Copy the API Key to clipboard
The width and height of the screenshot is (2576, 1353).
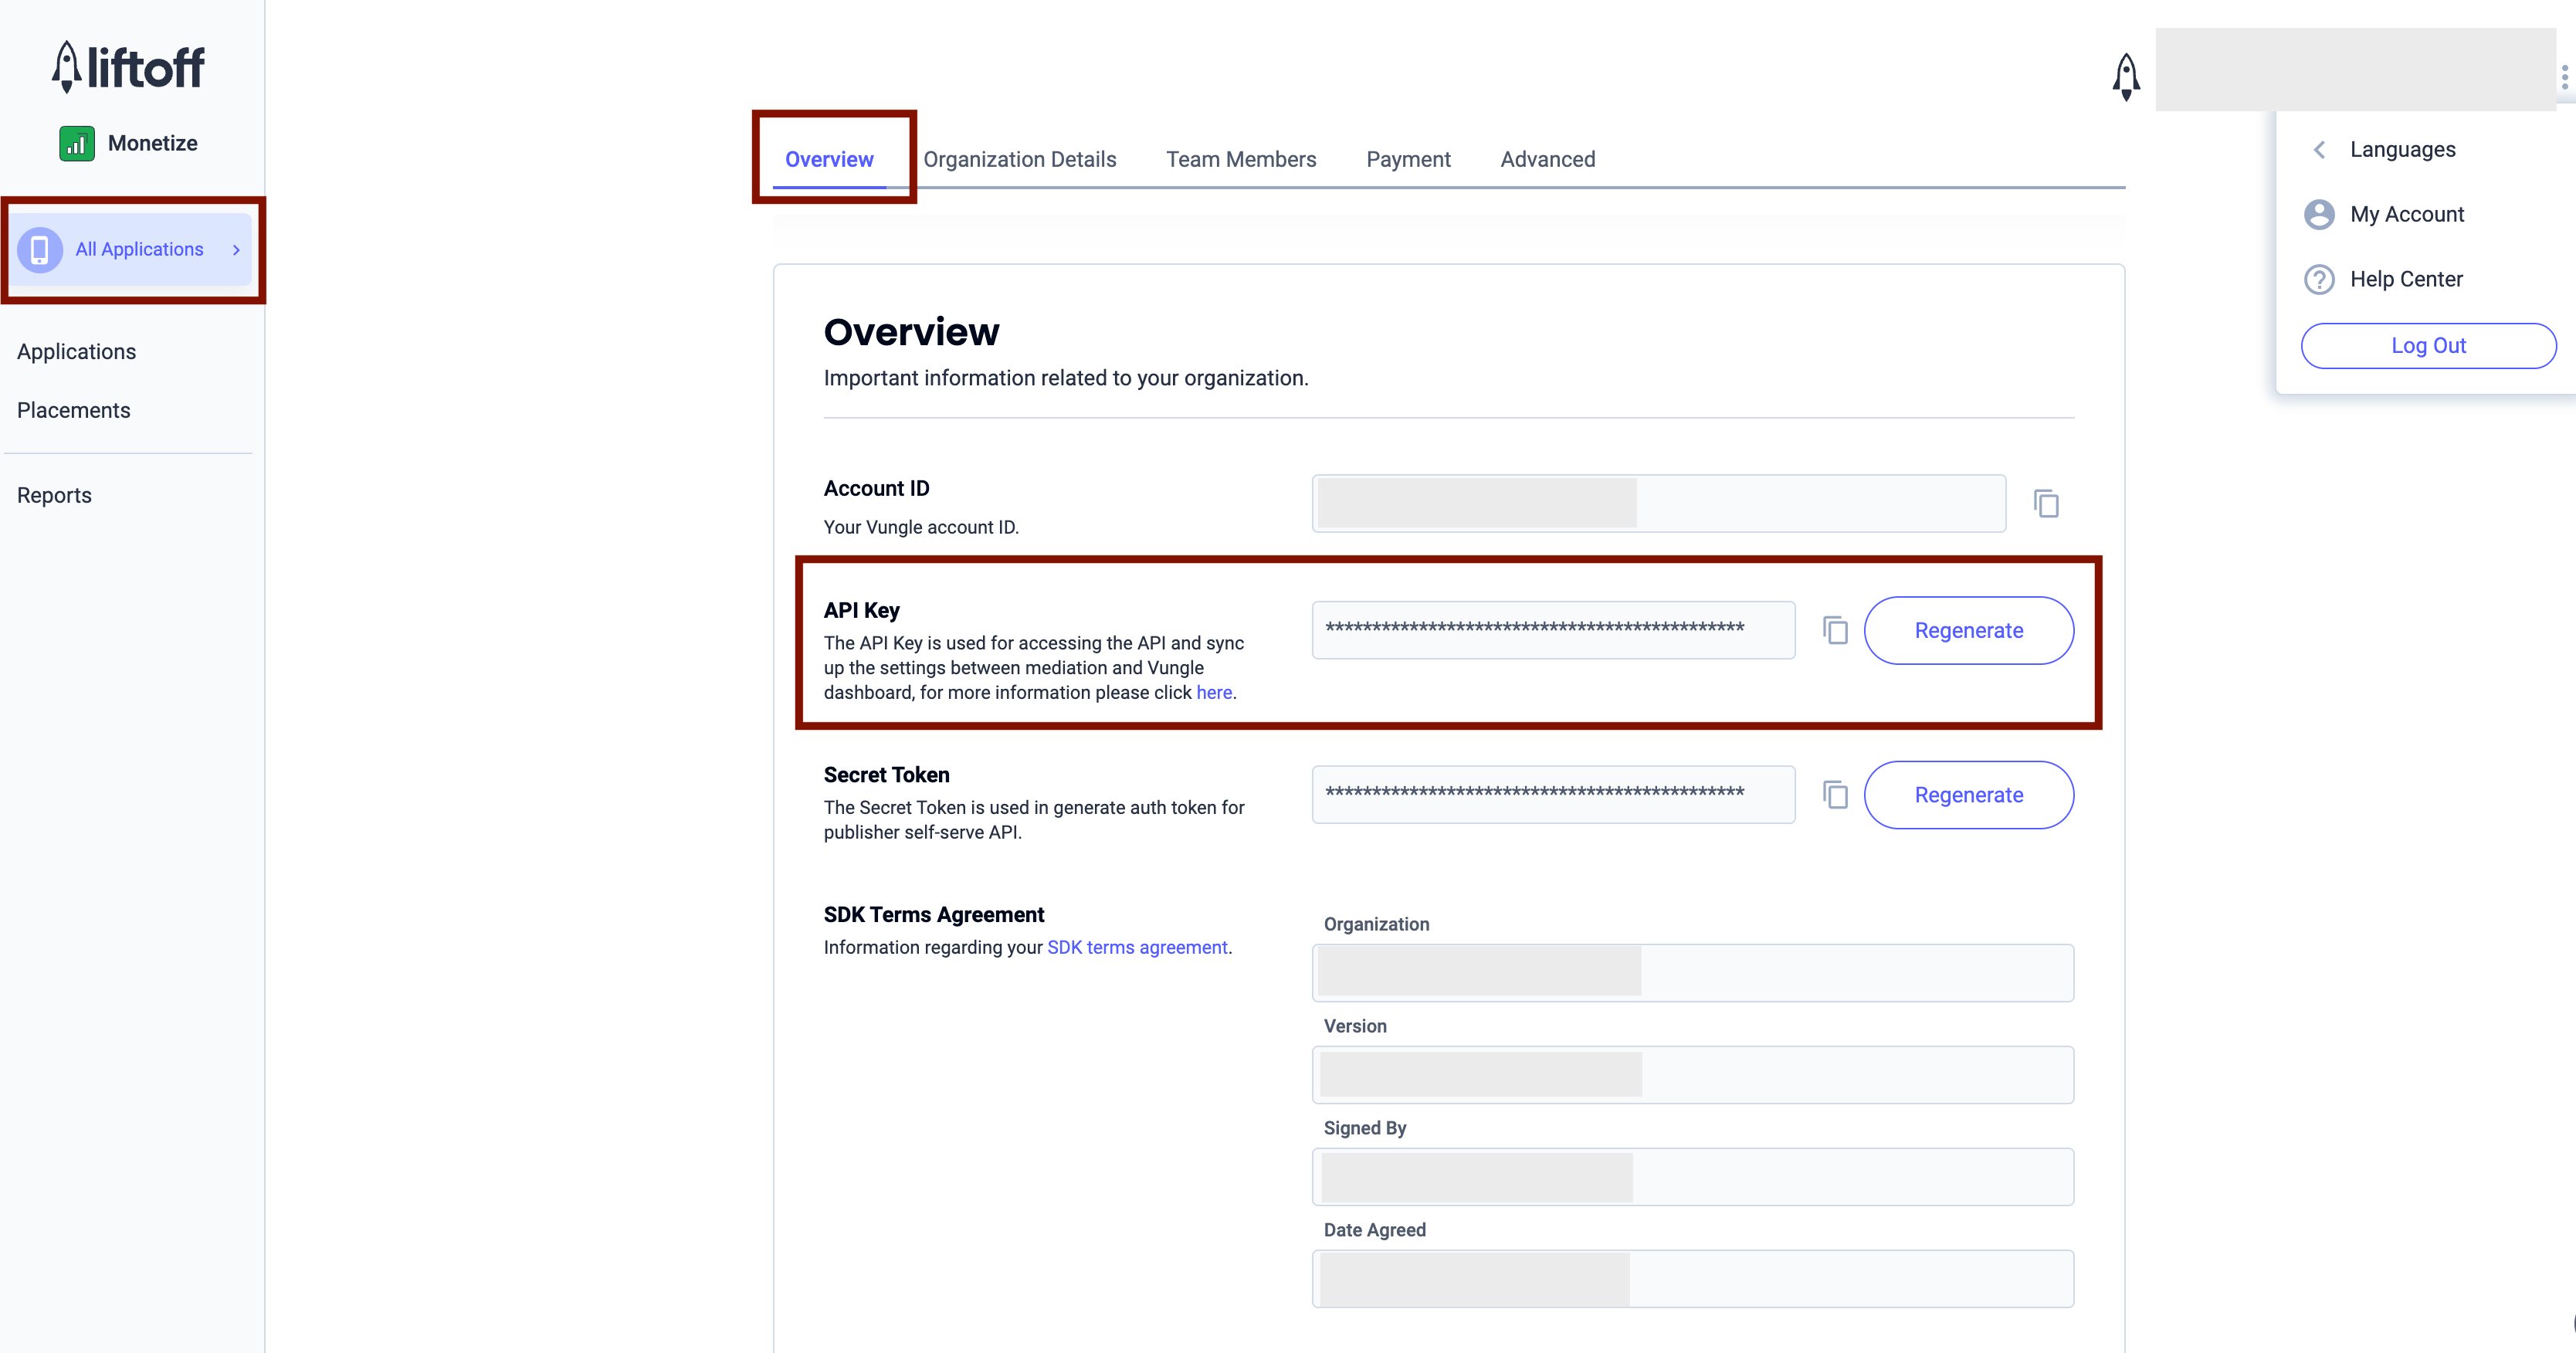pyautogui.click(x=1835, y=630)
